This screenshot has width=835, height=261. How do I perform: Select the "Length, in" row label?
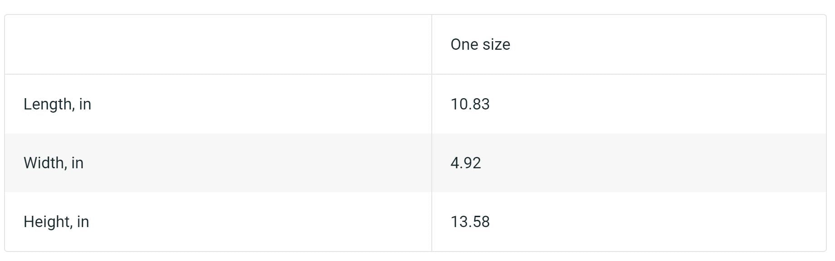[57, 104]
